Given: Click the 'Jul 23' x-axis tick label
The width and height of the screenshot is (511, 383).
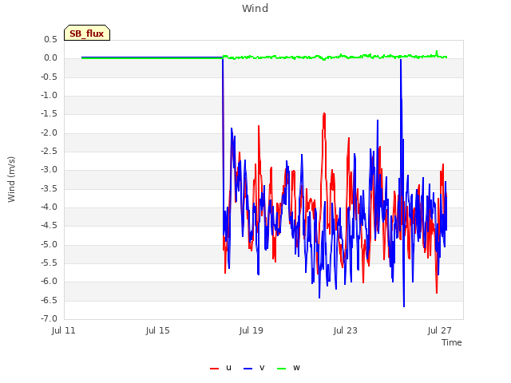Looking at the screenshot, I should [x=346, y=330].
